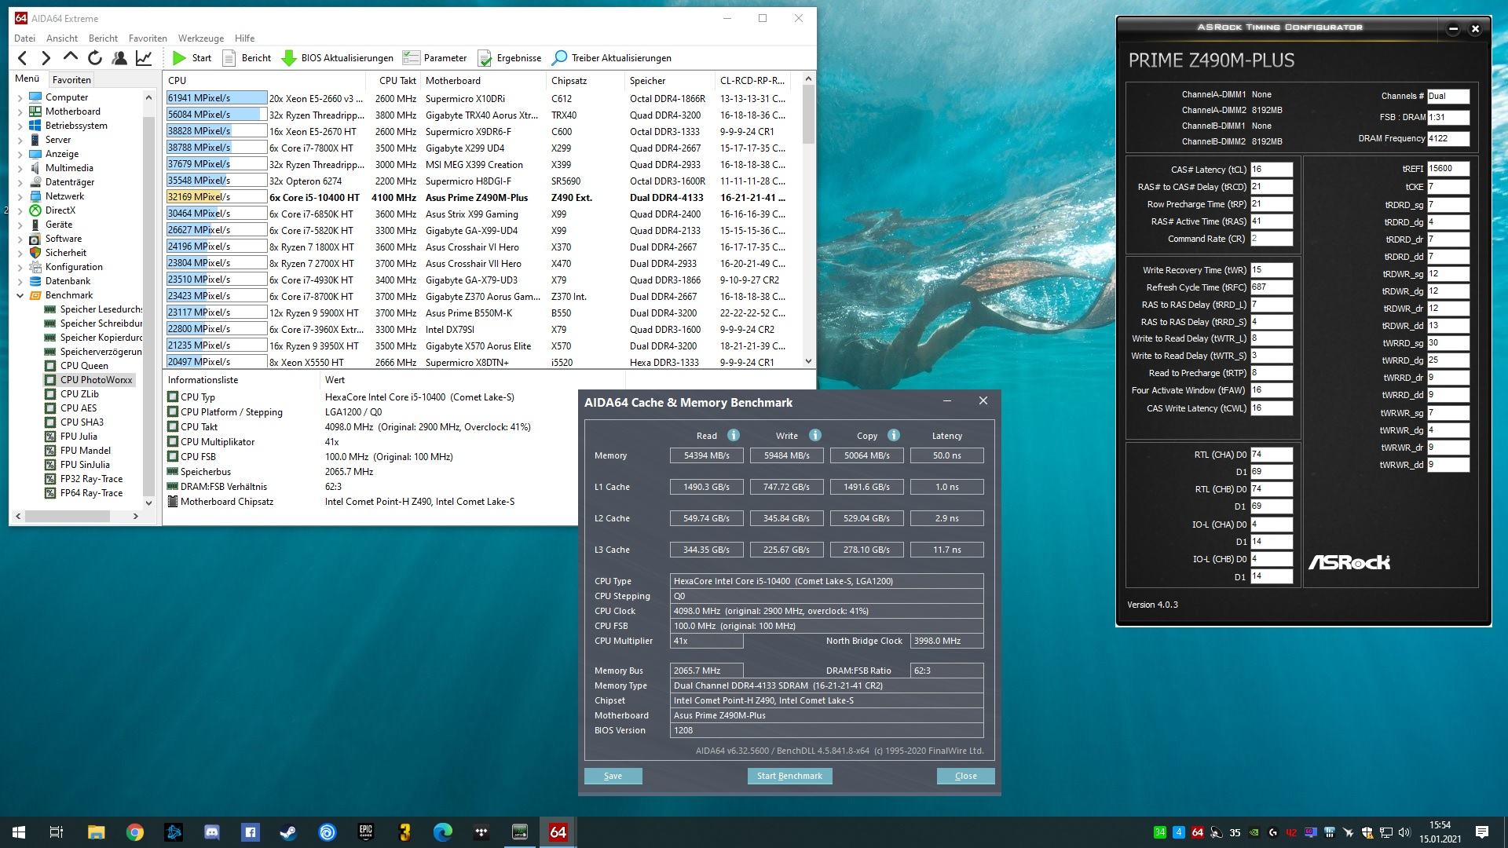The width and height of the screenshot is (1508, 848).
Task: Open Steam from the taskbar
Action: pyautogui.click(x=288, y=832)
